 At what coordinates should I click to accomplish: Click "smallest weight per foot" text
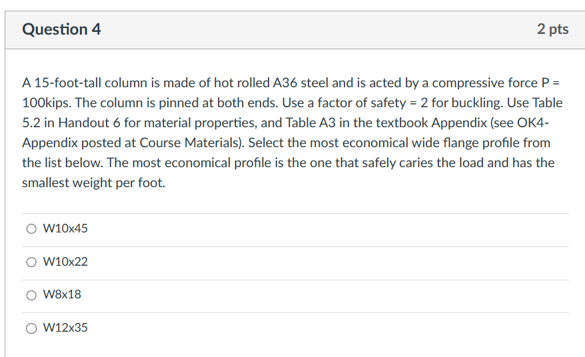[x=93, y=183]
